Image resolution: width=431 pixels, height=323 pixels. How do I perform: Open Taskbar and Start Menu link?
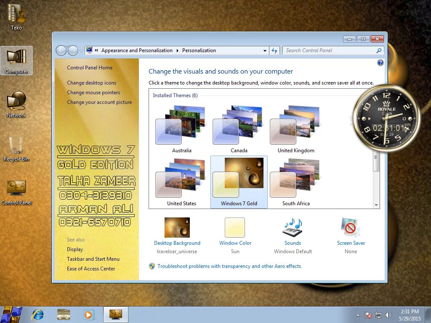tap(93, 259)
